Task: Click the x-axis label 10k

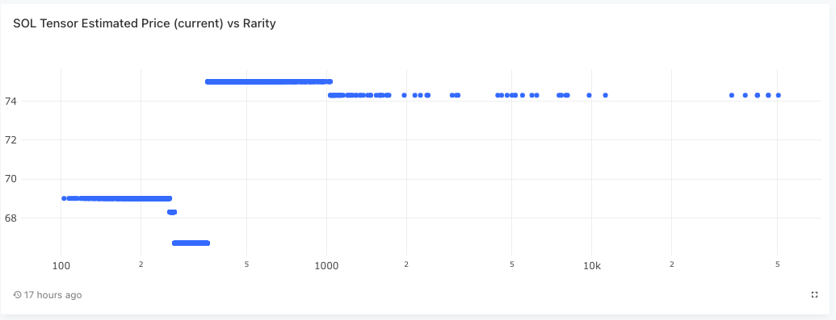Action: click(x=592, y=266)
